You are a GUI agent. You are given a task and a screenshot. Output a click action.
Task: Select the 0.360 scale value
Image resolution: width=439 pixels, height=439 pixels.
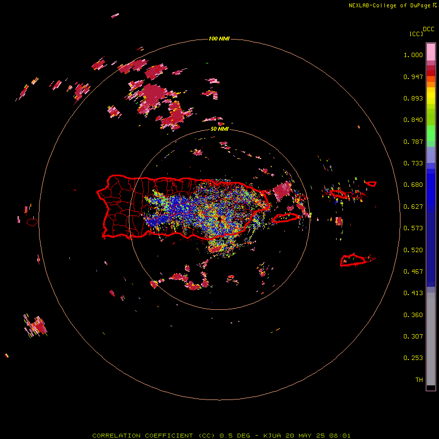point(413,315)
